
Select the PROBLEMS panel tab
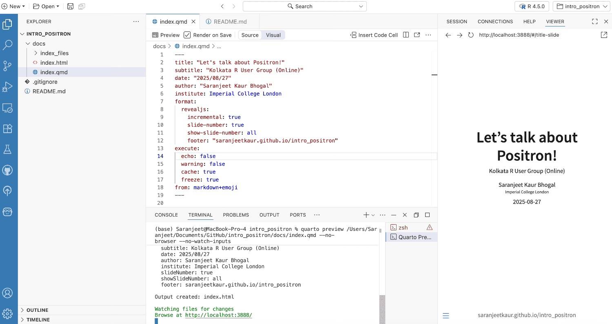235,215
